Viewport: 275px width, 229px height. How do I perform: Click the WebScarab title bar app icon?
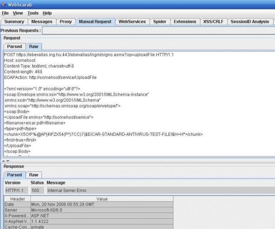pos(3,4)
